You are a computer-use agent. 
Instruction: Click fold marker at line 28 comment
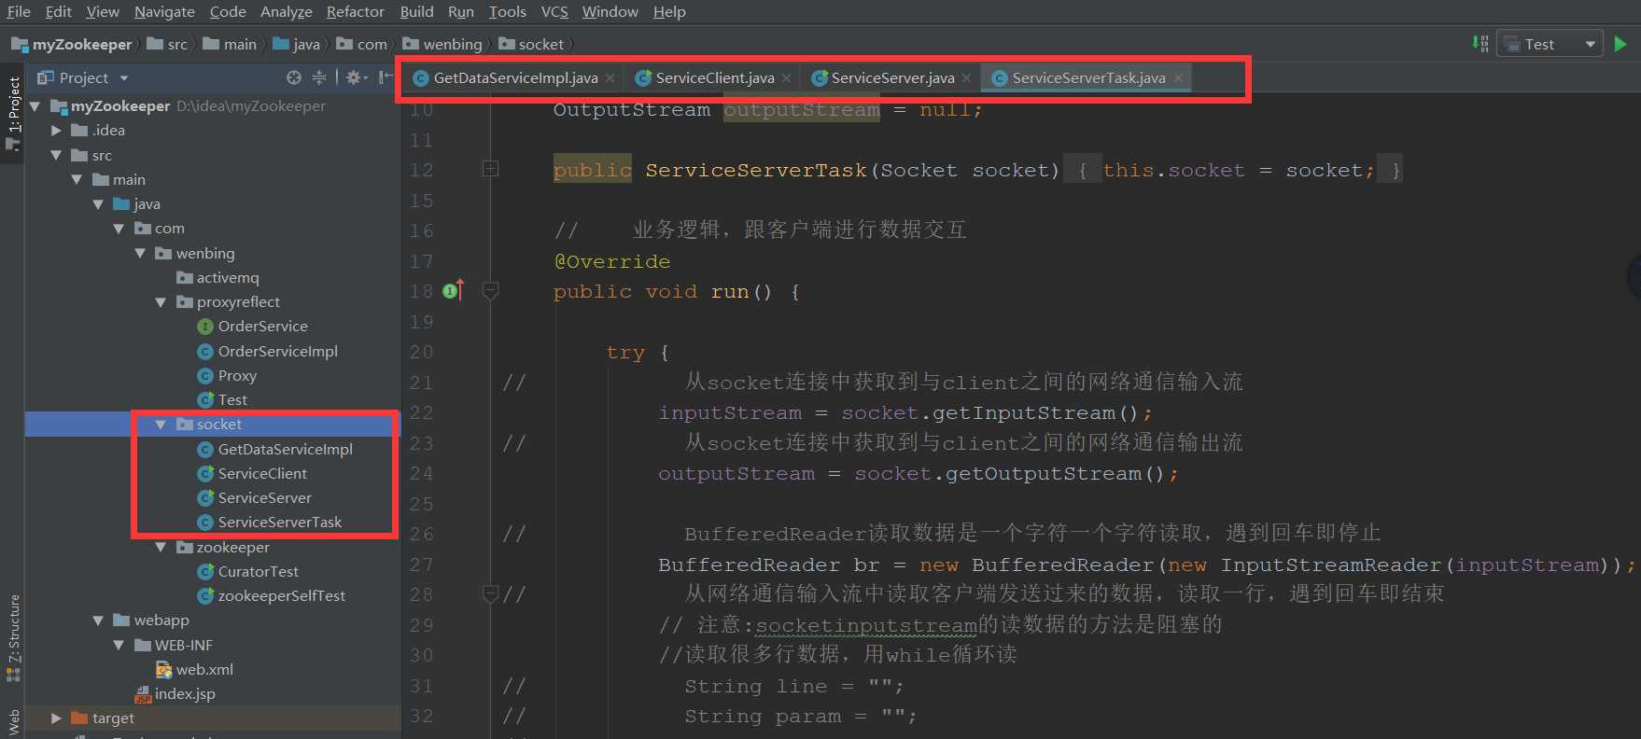pos(490,593)
